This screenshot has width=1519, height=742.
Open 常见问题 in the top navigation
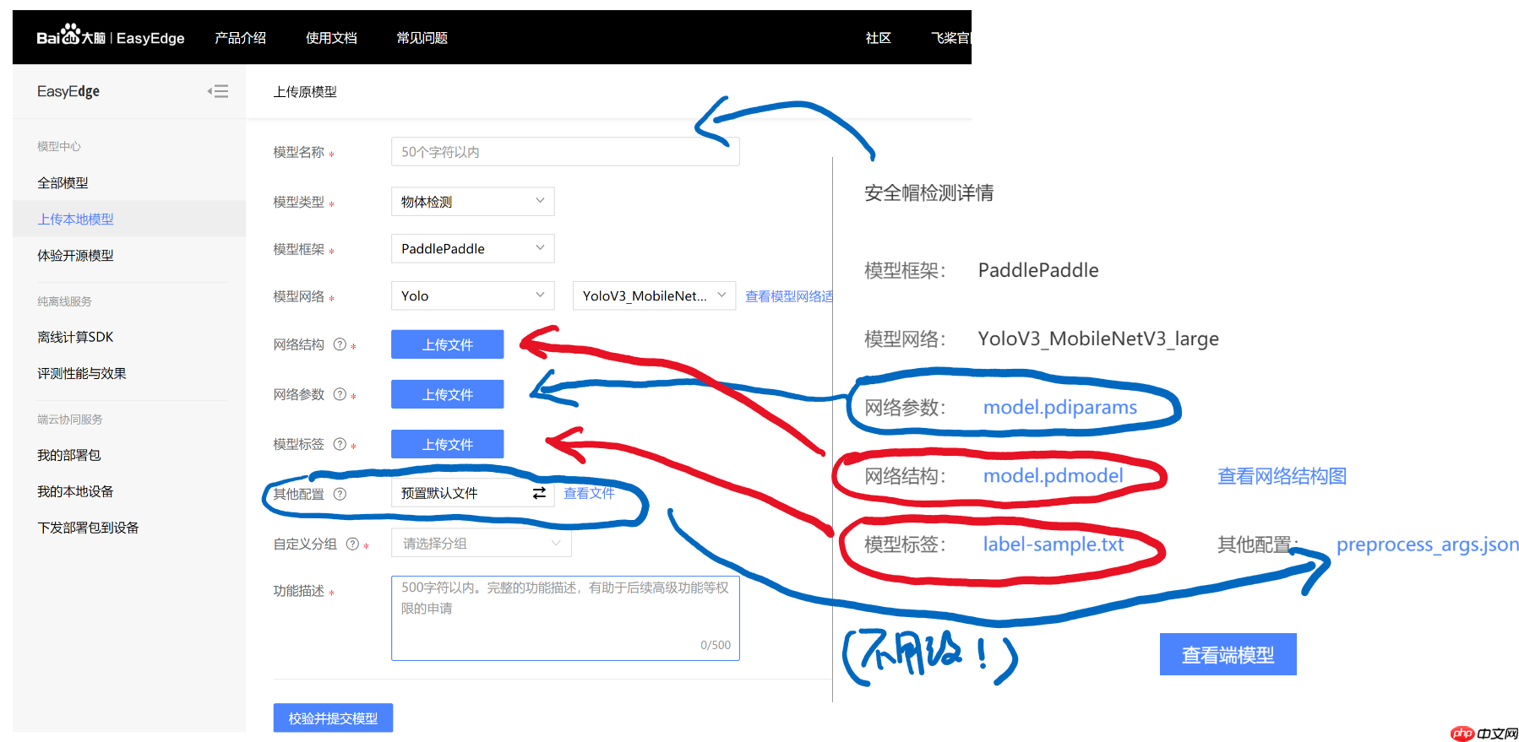[422, 38]
